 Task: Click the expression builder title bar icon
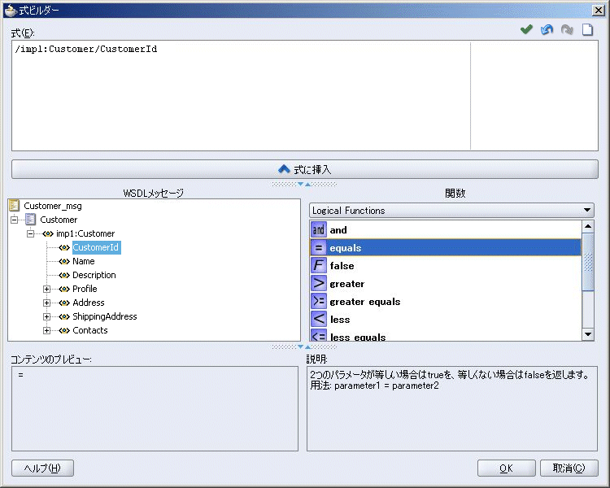[x=11, y=10]
